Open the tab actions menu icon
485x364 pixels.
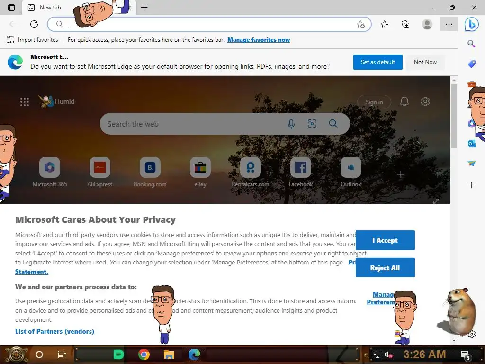tap(11, 8)
